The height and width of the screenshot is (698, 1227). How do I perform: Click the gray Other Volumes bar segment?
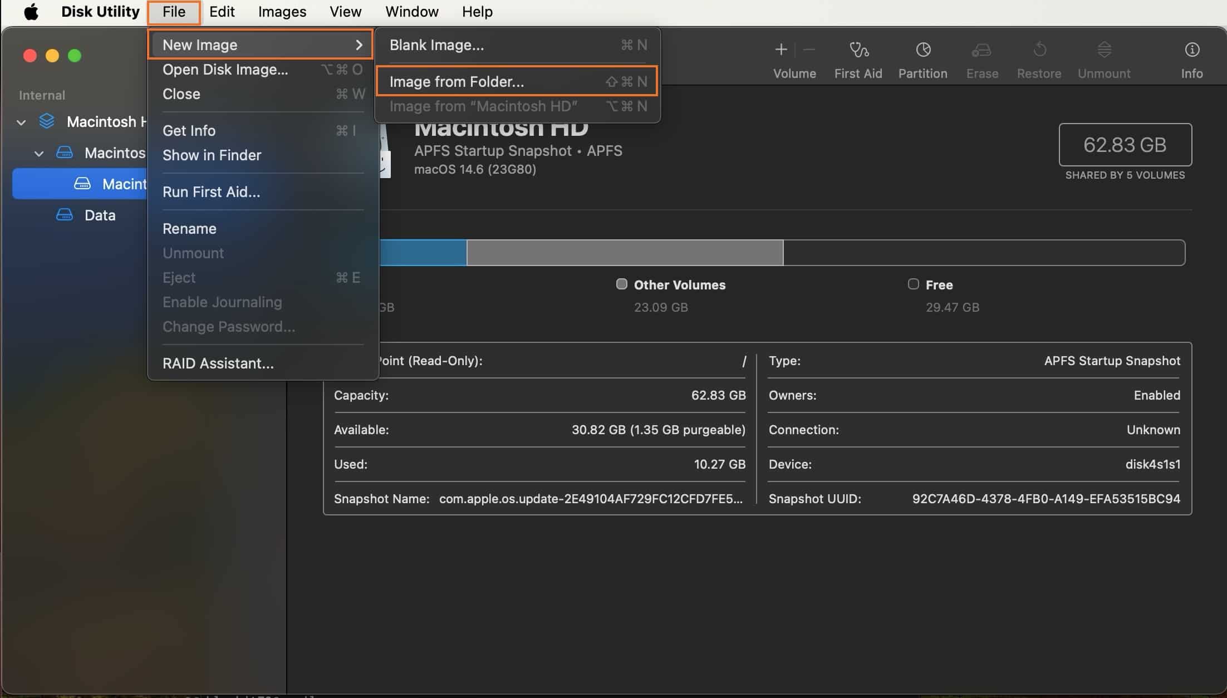pos(625,253)
